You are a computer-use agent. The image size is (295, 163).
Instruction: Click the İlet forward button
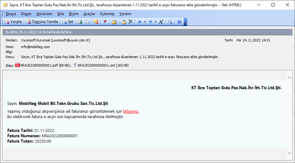tap(68, 22)
